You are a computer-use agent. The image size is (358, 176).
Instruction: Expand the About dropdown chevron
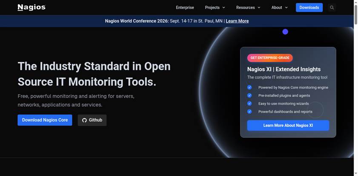click(x=286, y=8)
